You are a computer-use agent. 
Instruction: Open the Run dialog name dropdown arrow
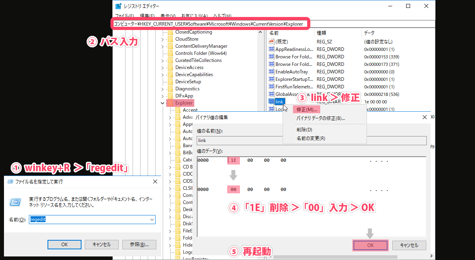(x=152, y=219)
